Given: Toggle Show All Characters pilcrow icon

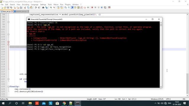Looking at the screenshot, I should pyautogui.click(x=69, y=7).
